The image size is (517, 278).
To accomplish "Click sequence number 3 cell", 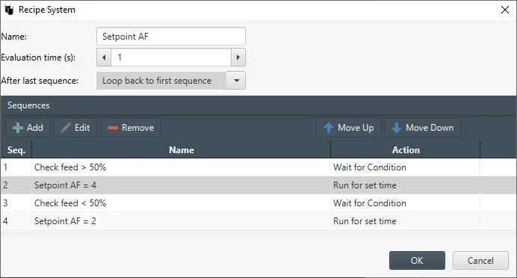I will 16,203.
